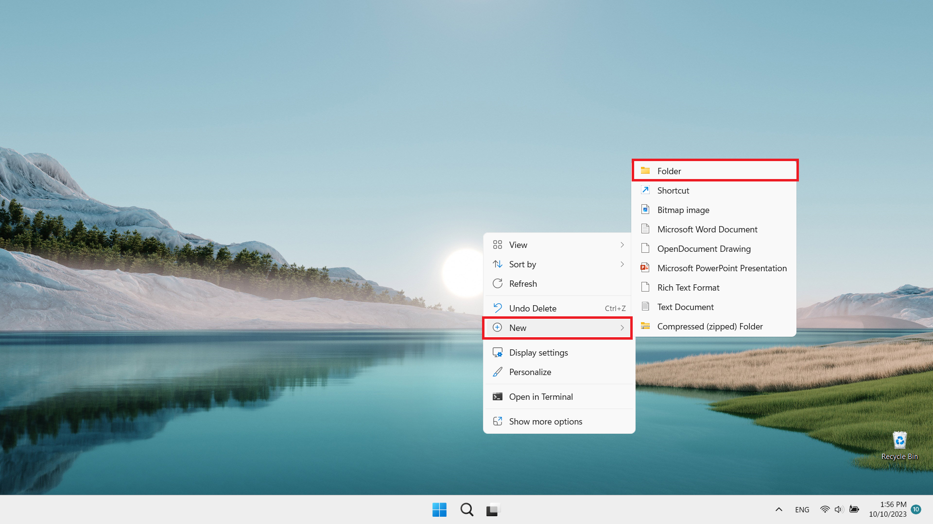Open taskbar Search magnifier

click(x=467, y=510)
